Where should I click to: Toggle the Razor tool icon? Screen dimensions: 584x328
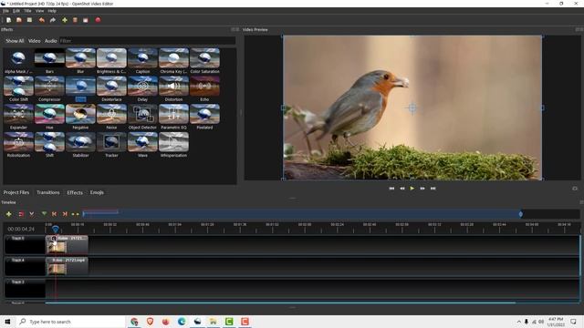tap(32, 214)
